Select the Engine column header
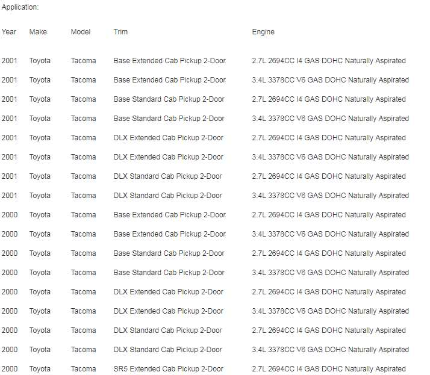This screenshot has height=375, width=430. (263, 32)
